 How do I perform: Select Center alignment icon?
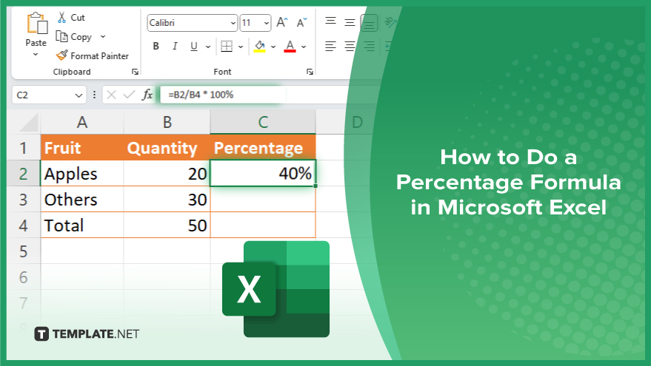point(350,46)
